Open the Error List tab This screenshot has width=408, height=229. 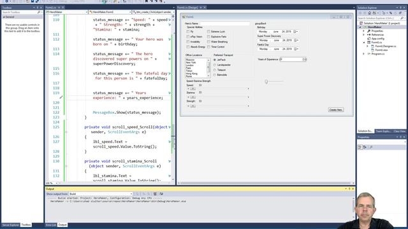(x=51, y=225)
